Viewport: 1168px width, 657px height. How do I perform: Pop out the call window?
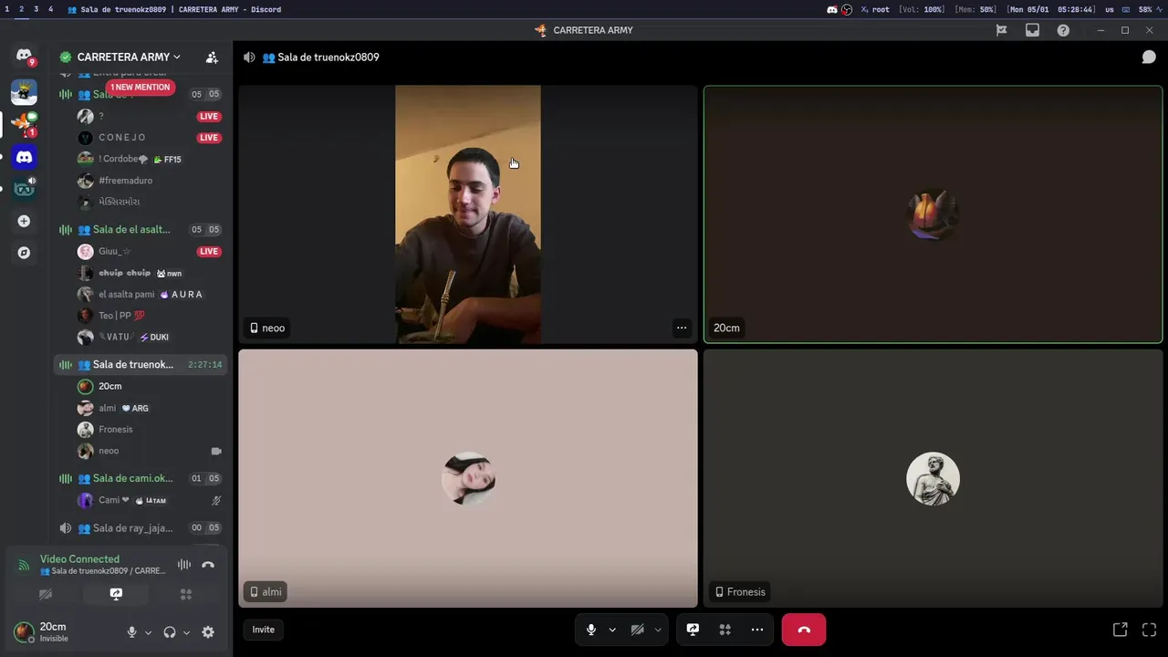1121,630
